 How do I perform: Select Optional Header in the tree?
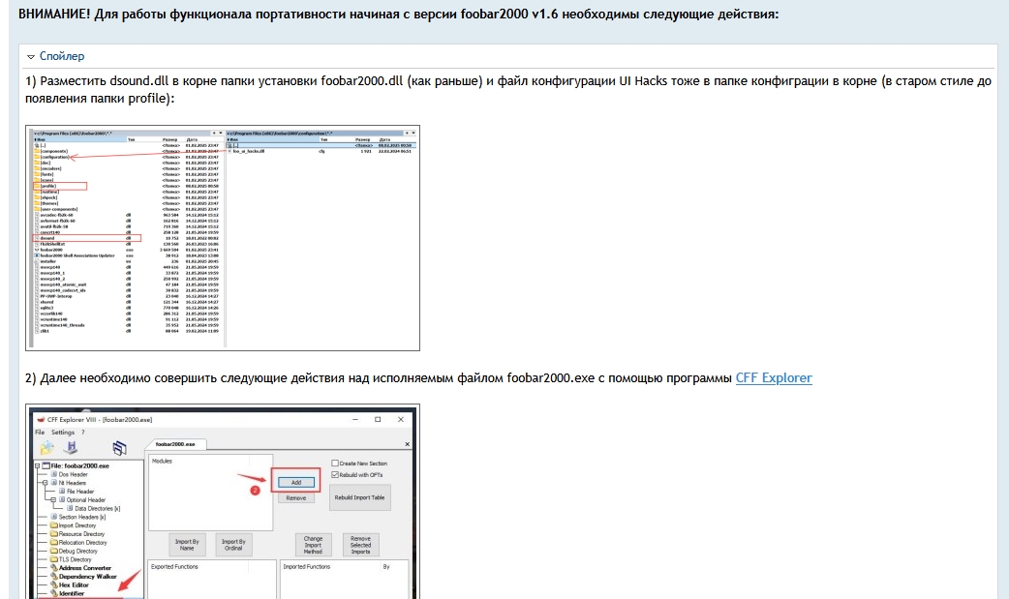click(x=85, y=500)
